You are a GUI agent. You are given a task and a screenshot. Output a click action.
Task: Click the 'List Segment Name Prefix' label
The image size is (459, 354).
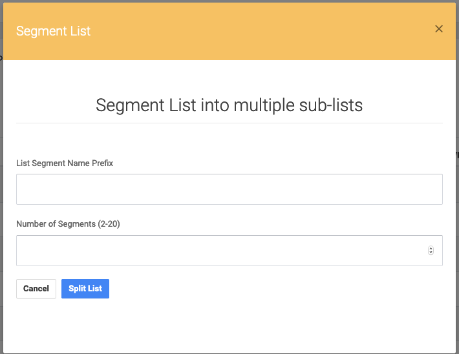pyautogui.click(x=65, y=163)
